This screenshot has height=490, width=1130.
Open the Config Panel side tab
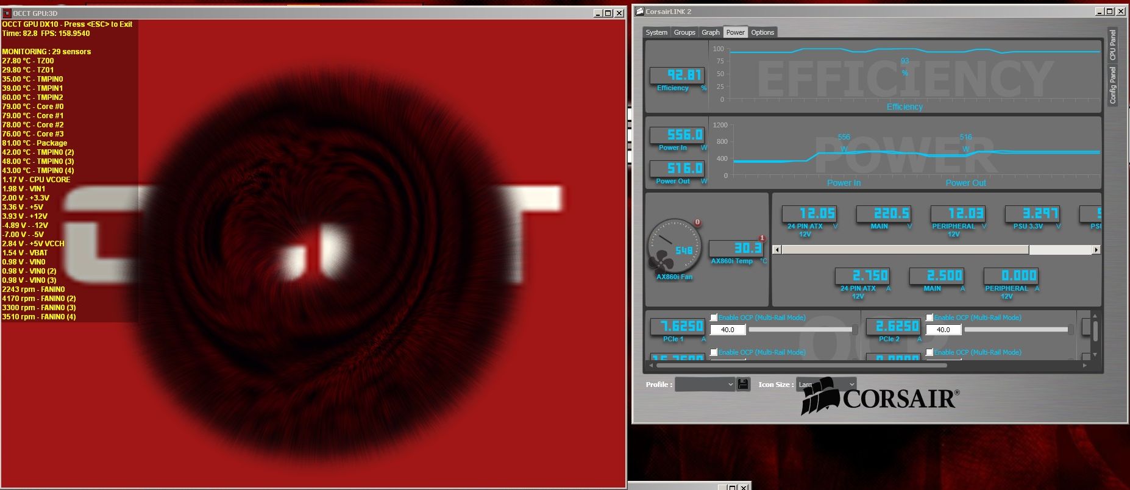pyautogui.click(x=1112, y=85)
